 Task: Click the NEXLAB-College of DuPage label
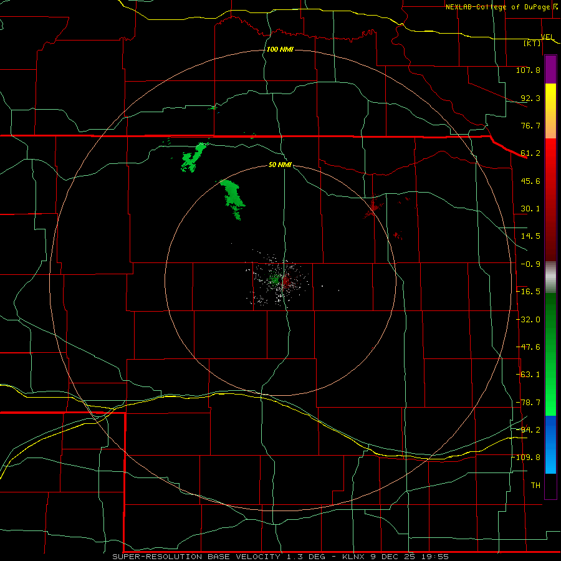pyautogui.click(x=497, y=7)
